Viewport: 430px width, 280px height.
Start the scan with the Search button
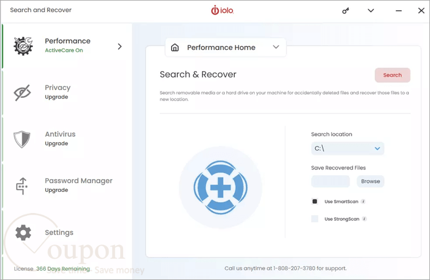tap(392, 75)
